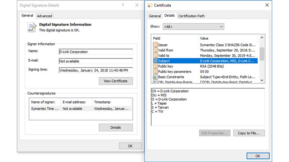Switch to the Advanced tab
The height and width of the screenshot is (162, 289).
point(45,16)
